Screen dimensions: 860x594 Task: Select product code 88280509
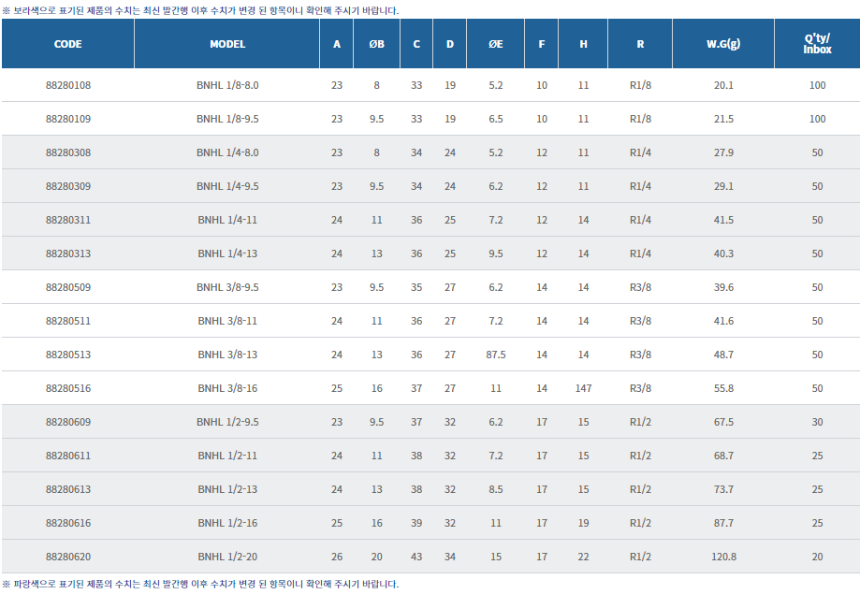pyautogui.click(x=68, y=287)
